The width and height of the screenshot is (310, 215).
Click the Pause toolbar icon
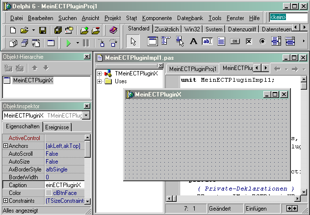point(86,43)
